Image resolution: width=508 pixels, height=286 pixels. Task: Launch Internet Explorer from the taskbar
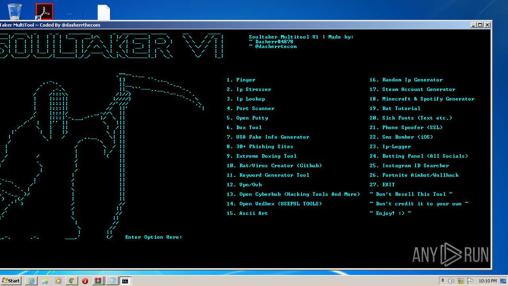point(31,281)
